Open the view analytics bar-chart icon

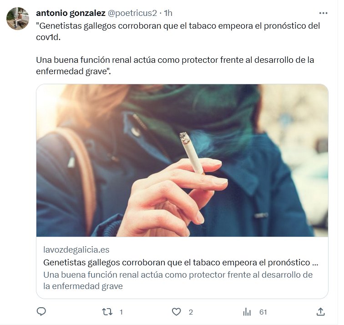pos(247,312)
